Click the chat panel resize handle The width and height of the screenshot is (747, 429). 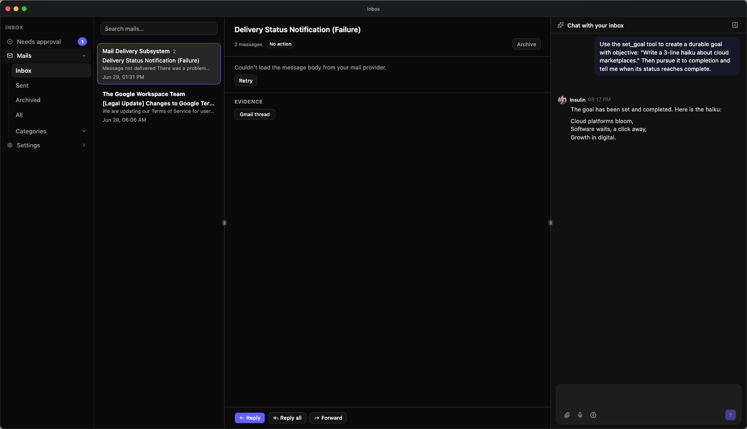click(551, 223)
